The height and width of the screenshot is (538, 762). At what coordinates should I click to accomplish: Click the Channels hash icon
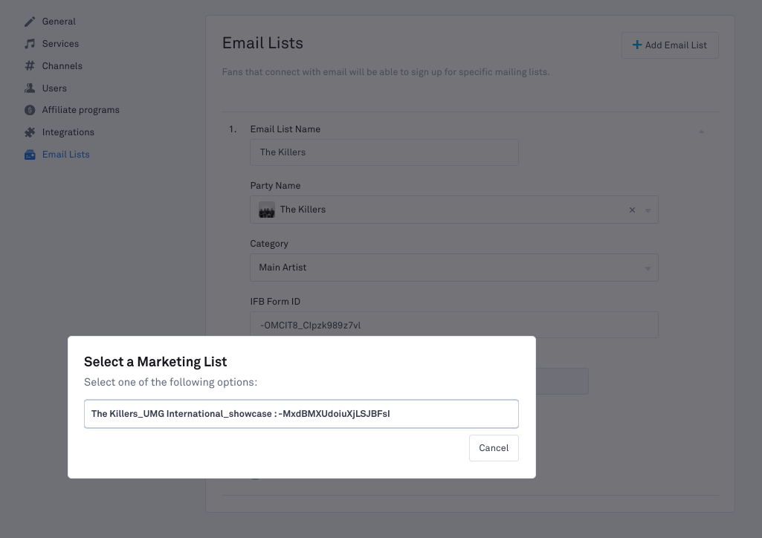click(x=30, y=65)
